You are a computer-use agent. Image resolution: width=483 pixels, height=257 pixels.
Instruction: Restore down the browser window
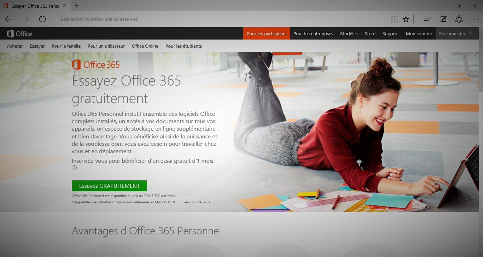click(459, 6)
